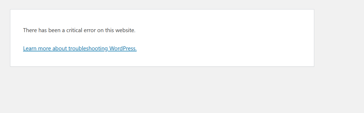
Task: Click the word 'There' starting the error message
Action: [30, 30]
